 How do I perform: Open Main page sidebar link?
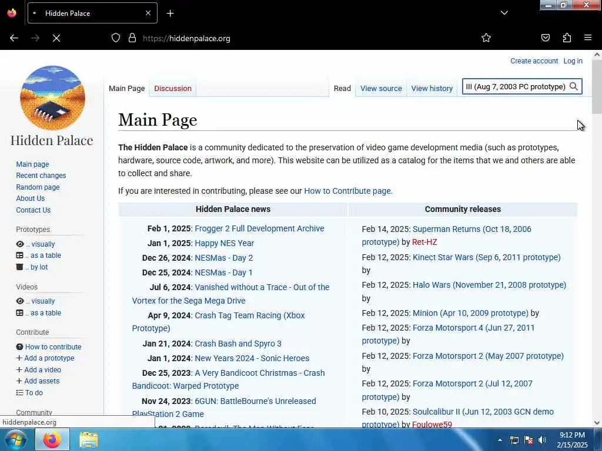click(x=33, y=164)
